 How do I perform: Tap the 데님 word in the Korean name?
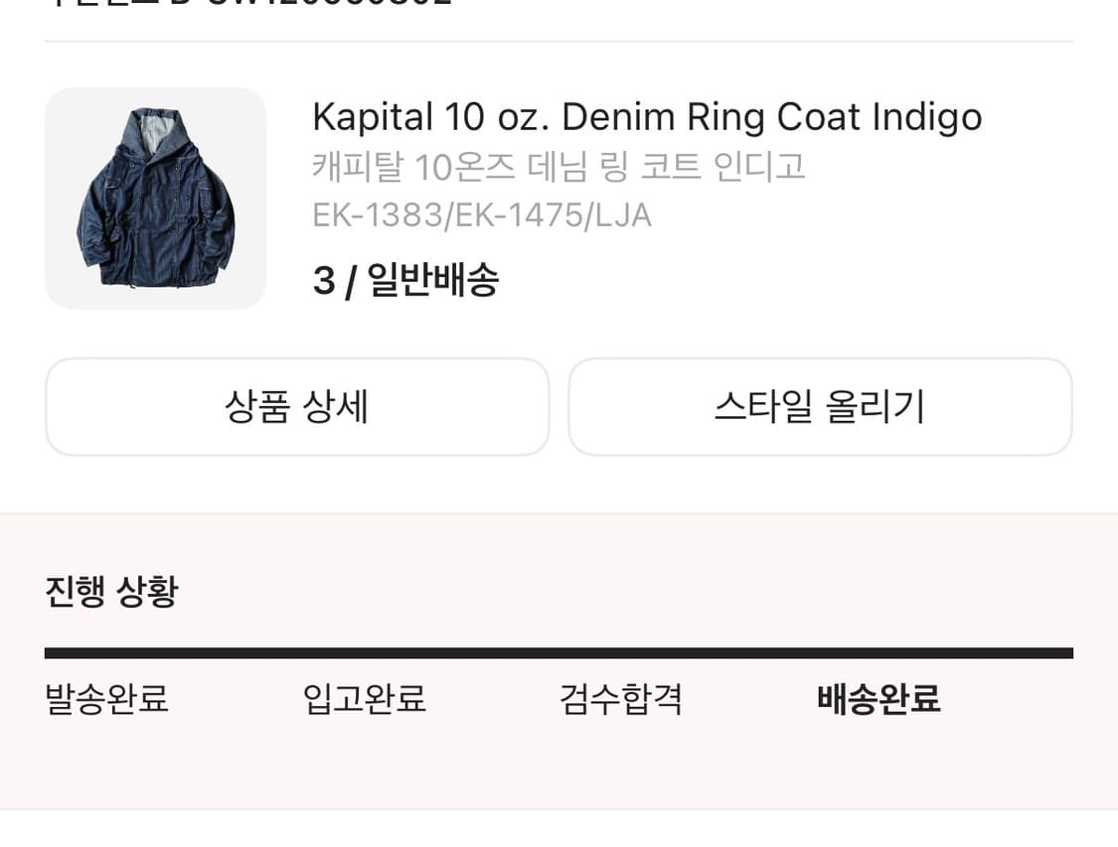[557, 167]
